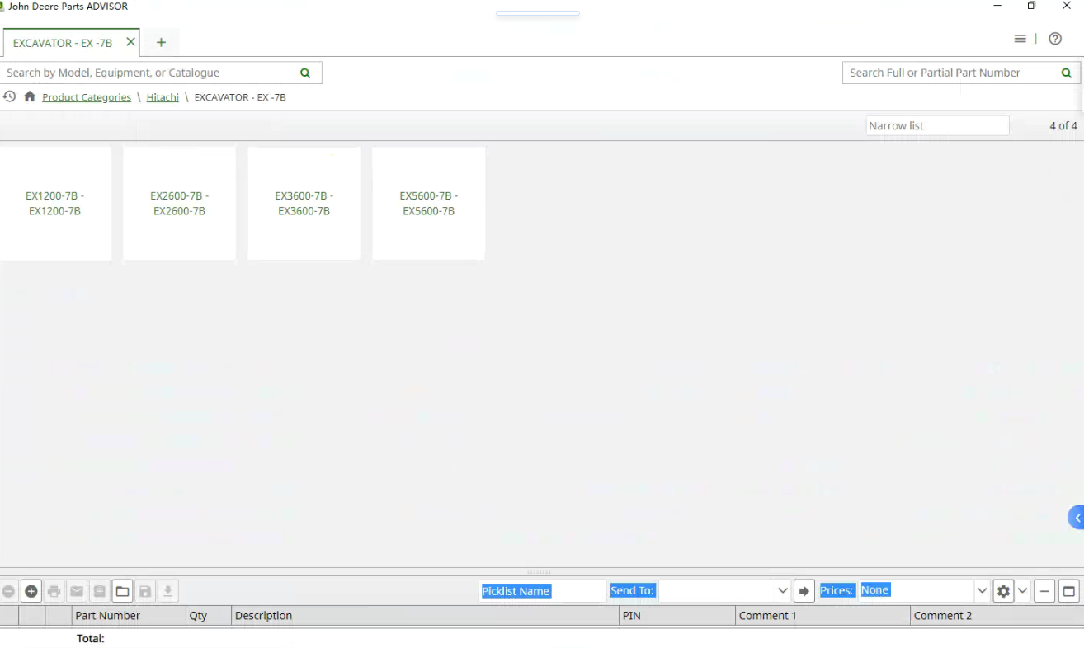Screen dimensions: 1084x648
Task: Click the Description column header
Action: coord(425,616)
